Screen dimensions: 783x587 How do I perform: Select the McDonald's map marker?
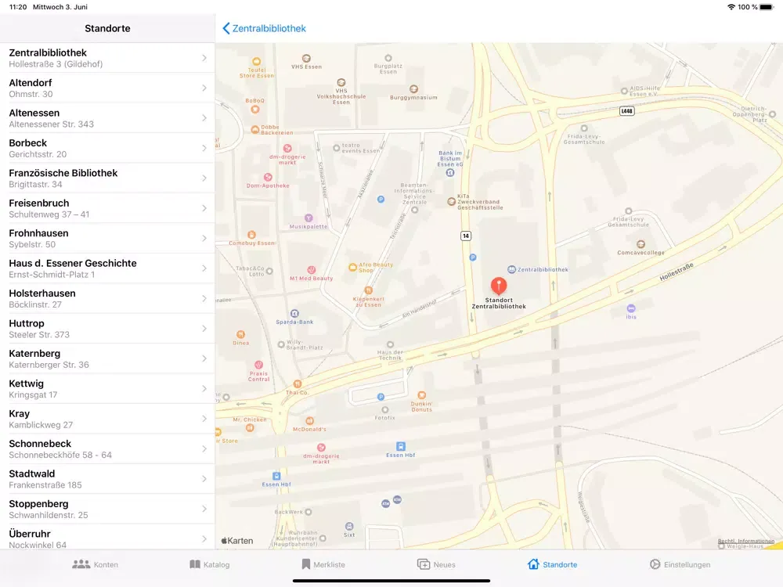point(309,421)
